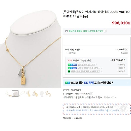Click green Naver Pay icon beside 네이버페이 머니
The width and height of the screenshot is (131, 131).
coord(69,71)
